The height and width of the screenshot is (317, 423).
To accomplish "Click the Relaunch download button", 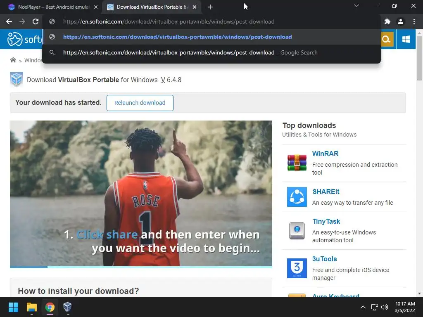I will [140, 103].
